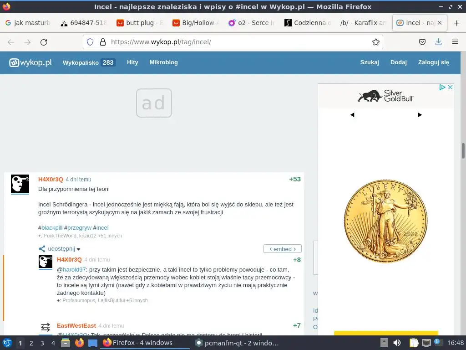Open the Pocket save icon
Image resolution: width=466 pixels, height=350 pixels.
pyautogui.click(x=422, y=42)
